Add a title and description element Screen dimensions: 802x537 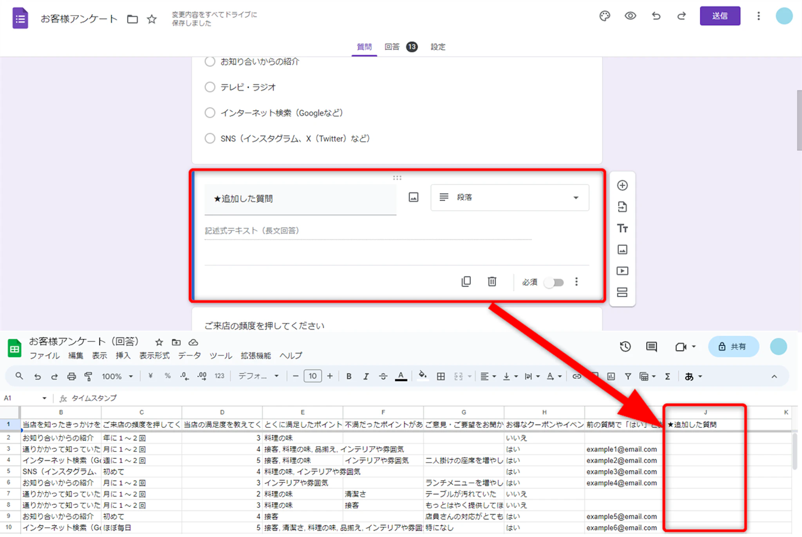point(622,228)
